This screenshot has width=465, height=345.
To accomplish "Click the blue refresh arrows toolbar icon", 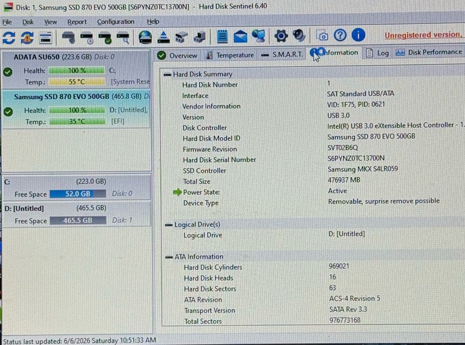I will 9,38.
